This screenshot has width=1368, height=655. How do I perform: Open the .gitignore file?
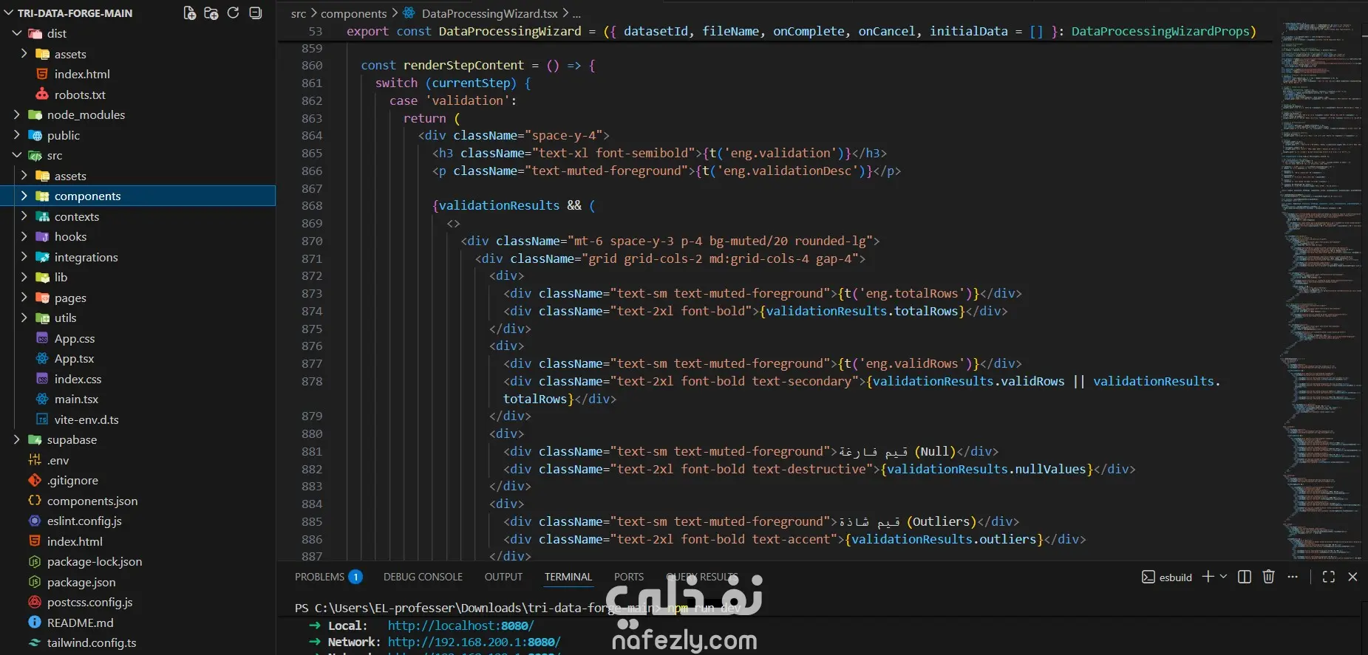(x=72, y=480)
